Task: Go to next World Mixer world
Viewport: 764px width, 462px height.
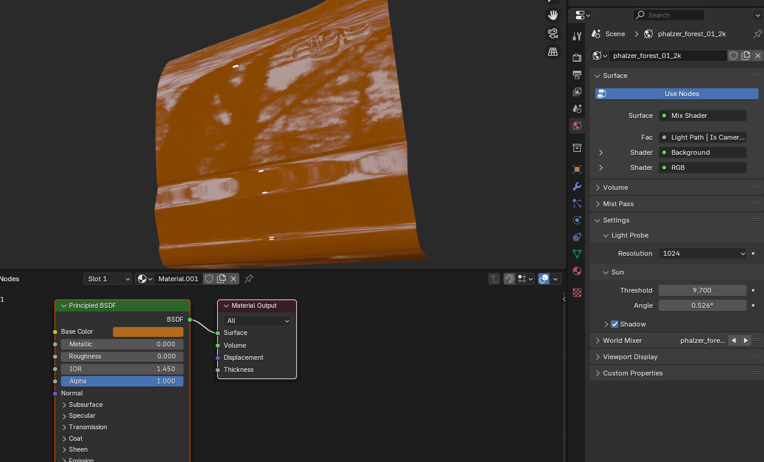Action: (746, 340)
